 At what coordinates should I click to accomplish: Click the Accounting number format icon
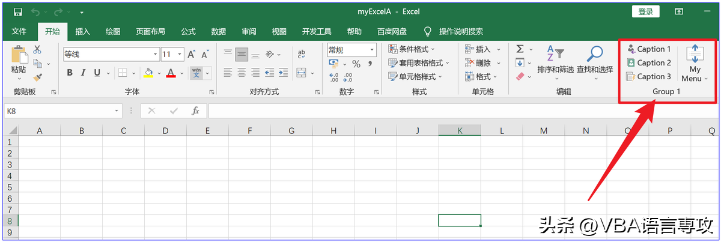(333, 64)
